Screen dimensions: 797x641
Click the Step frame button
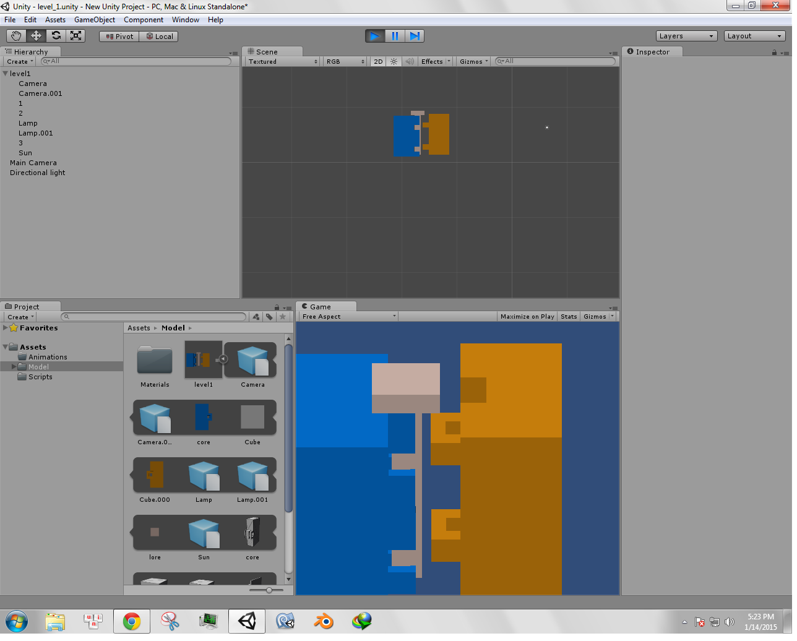415,36
